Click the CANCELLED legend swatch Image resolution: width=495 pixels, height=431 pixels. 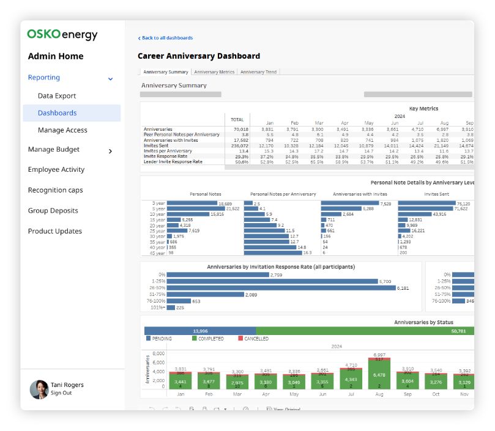pyautogui.click(x=240, y=338)
